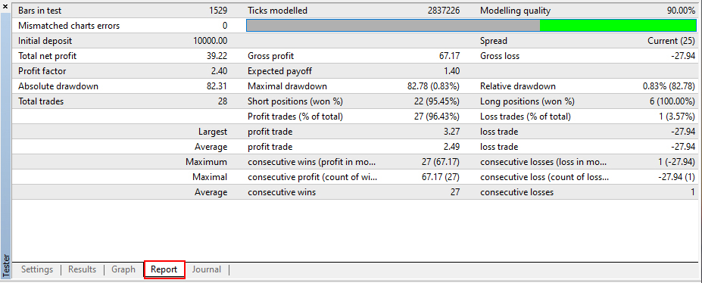Screen dimensions: 702x283
Task: Click Profit factor value 2.40
Action: click(x=220, y=71)
